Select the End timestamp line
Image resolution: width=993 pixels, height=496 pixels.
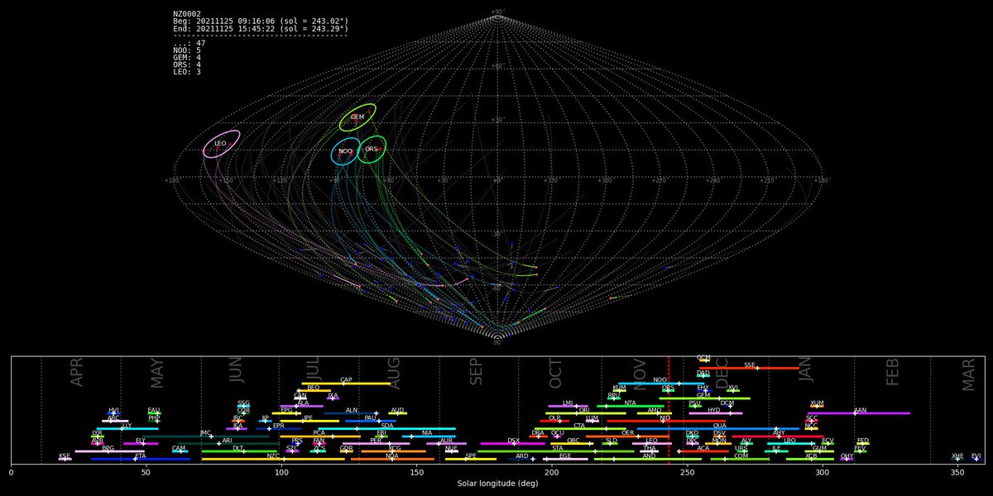pos(261,29)
